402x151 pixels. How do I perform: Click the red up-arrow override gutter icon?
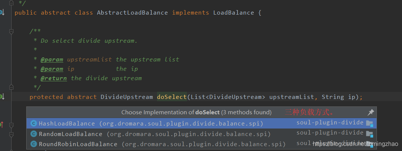pos(1,125)
